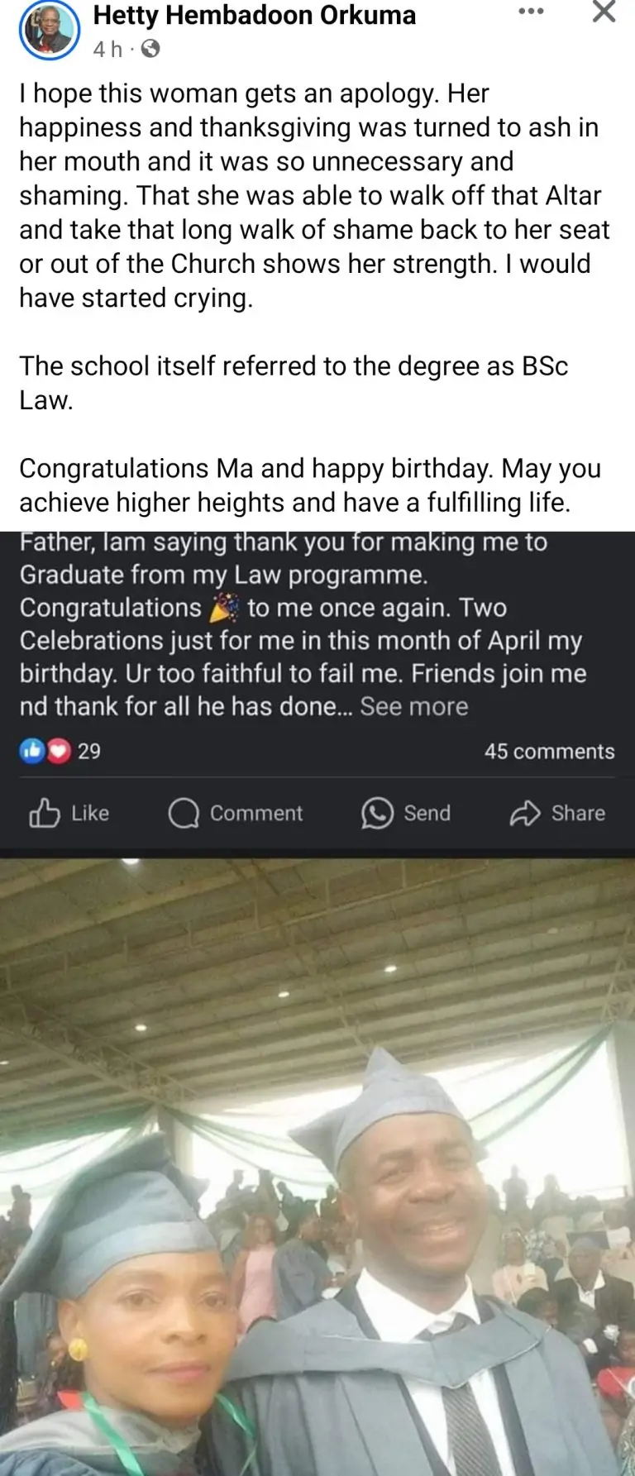The image size is (635, 1476).
Task: Click the Share arrow icon
Action: pyautogui.click(x=525, y=814)
